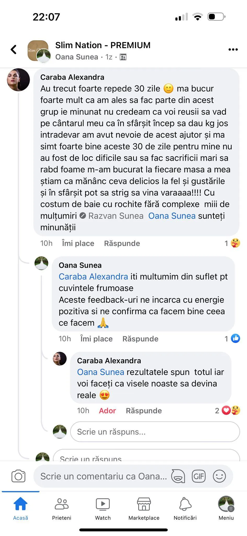Focus the 'Scrie un comentariu ca Oana' field

tap(104, 476)
